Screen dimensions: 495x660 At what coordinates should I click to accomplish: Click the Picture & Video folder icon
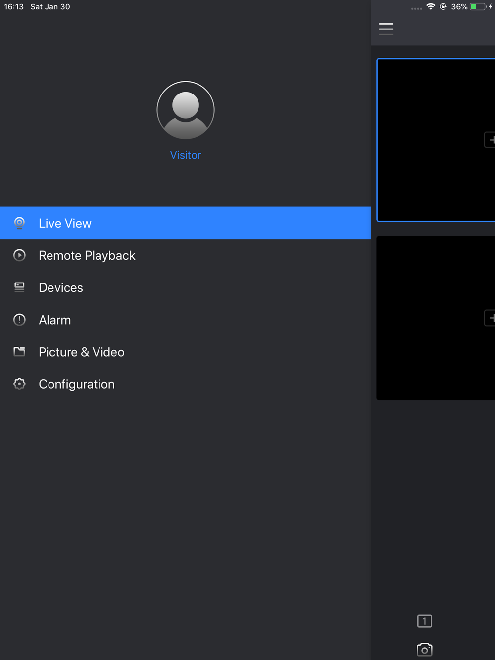(x=19, y=351)
